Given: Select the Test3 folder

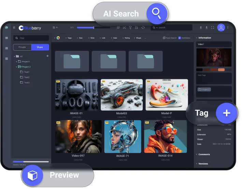Looking at the screenshot, I should click(25, 82).
